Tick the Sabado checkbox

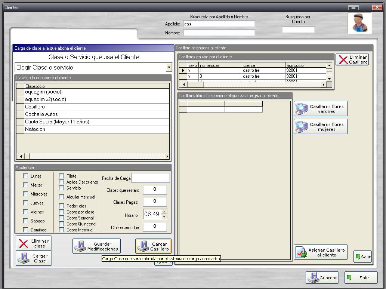[26, 221]
